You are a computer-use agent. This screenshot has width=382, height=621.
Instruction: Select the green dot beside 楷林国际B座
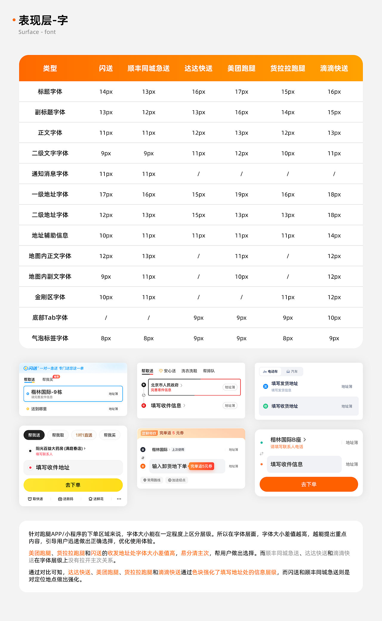261,443
